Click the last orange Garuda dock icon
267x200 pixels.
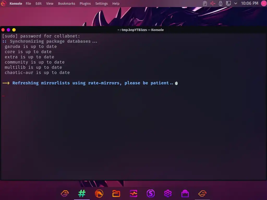point(202,193)
